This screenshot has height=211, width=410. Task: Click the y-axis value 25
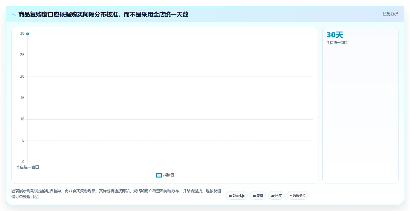[22, 55]
